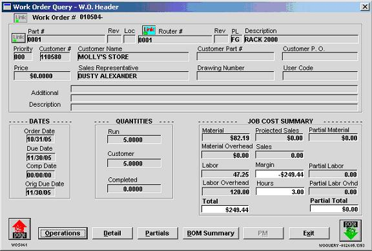Click the JOB COST SUMMARY heading

[280, 121]
